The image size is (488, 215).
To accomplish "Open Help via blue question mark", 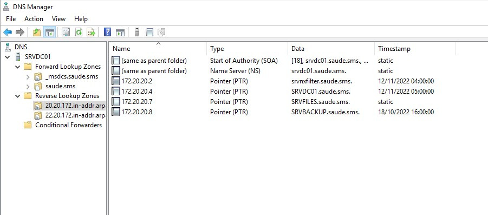I will tap(107, 32).
